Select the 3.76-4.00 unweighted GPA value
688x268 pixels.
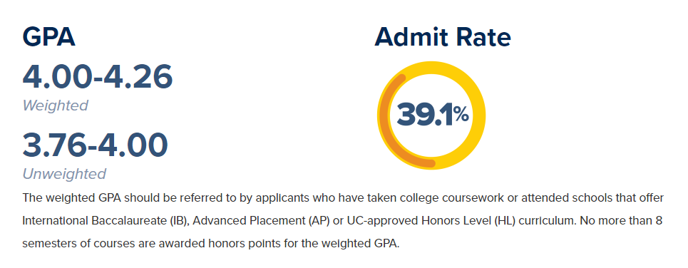click(96, 145)
